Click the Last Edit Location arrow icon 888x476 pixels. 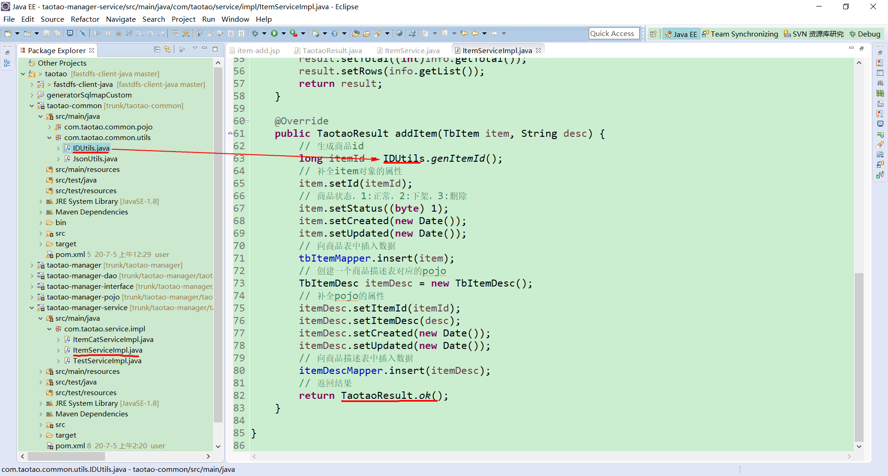pyautogui.click(x=463, y=33)
